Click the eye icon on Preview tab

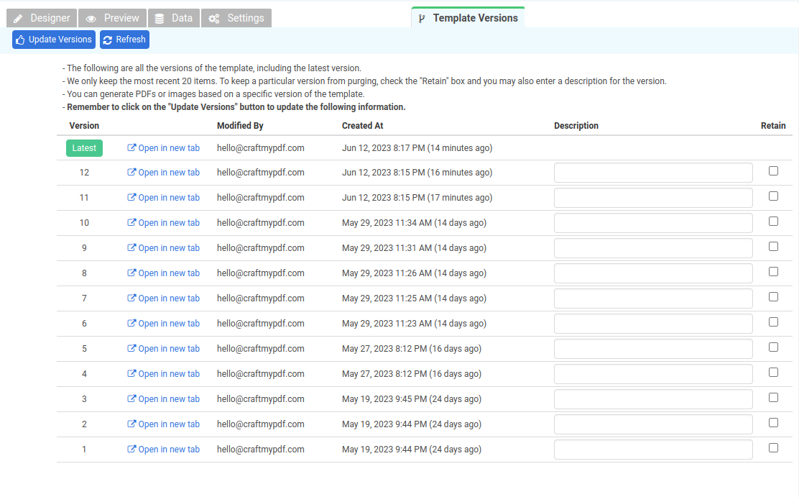[91, 19]
